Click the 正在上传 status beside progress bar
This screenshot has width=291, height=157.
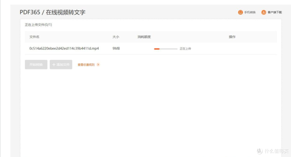click(185, 49)
